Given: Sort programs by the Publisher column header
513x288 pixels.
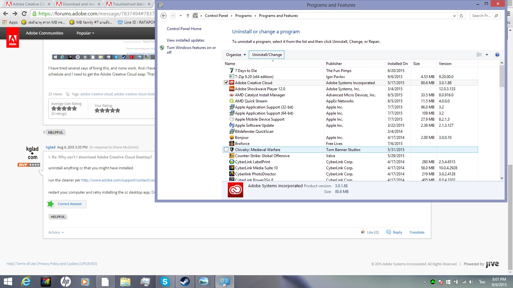Looking at the screenshot, I should click(355, 64).
